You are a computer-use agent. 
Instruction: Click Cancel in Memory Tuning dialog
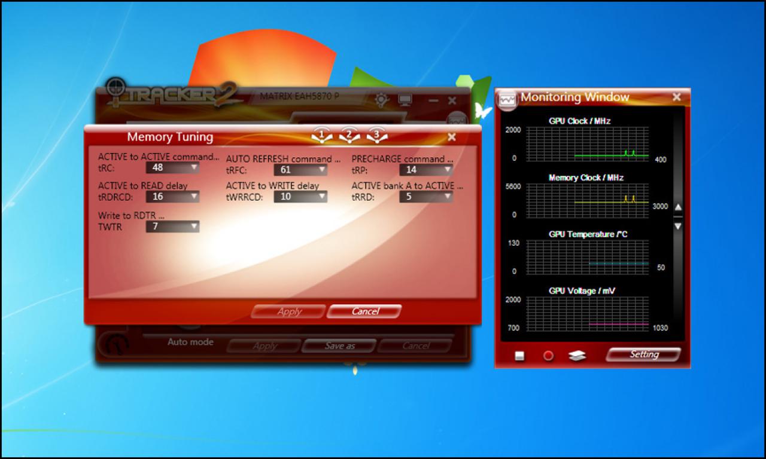point(364,311)
